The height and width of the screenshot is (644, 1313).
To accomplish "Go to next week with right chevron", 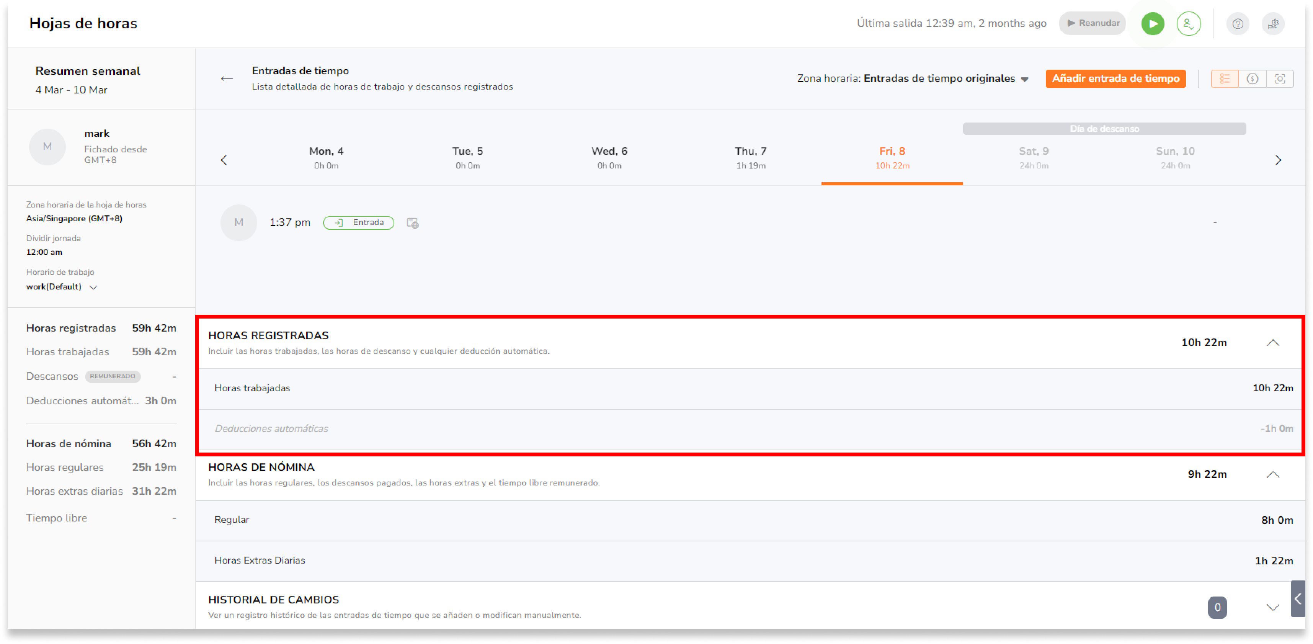I will click(1278, 160).
